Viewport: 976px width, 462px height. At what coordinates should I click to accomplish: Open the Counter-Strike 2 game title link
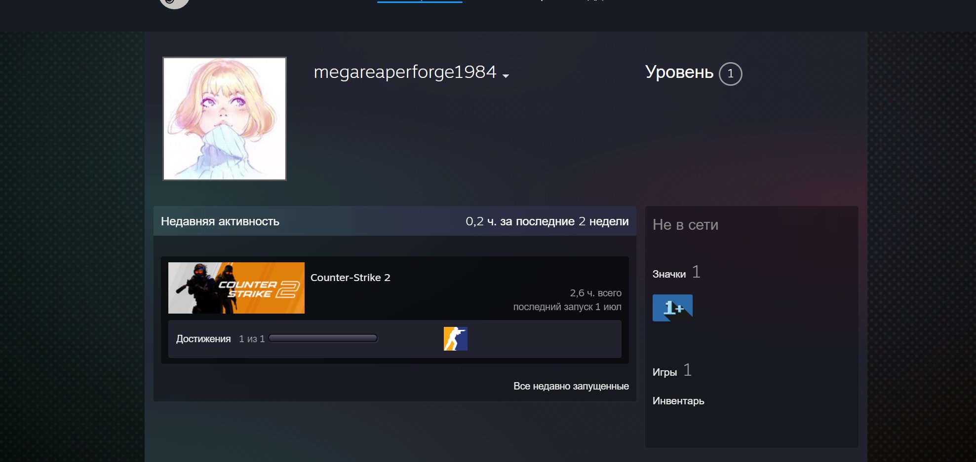point(351,278)
